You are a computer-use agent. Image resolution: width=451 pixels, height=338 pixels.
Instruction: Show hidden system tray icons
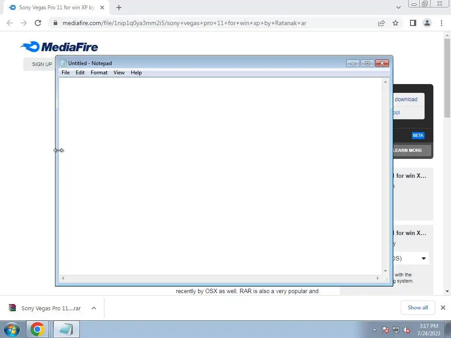point(374,330)
